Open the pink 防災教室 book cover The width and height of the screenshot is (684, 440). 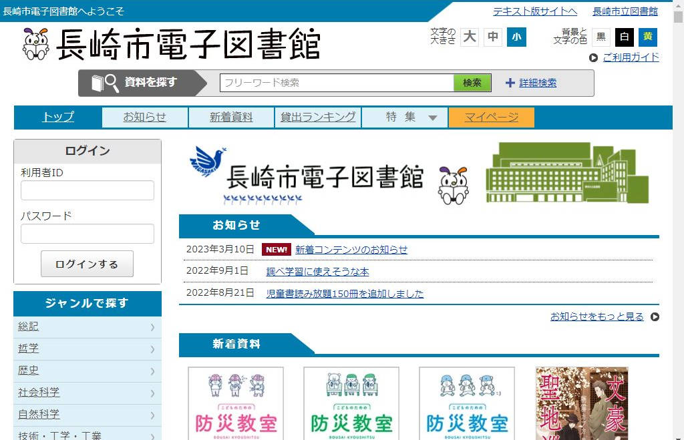pos(236,403)
